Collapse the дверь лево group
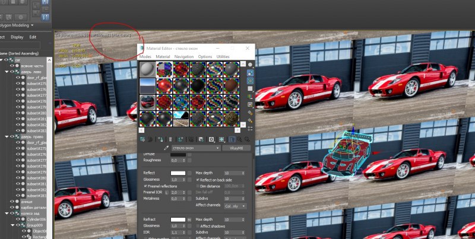 (x=7, y=72)
